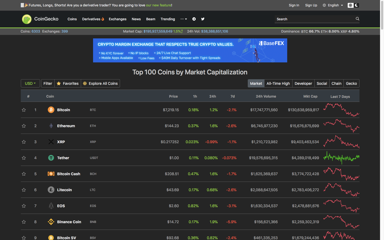Viewport: 384px width, 240px height.
Task: Click the search magnifier icon
Action: point(357,19)
